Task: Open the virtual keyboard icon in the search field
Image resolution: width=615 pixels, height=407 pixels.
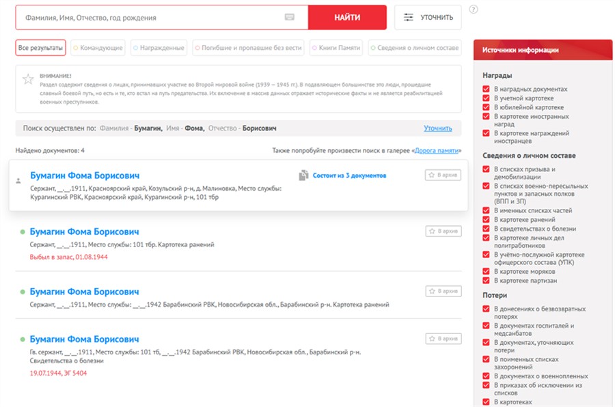Action: [x=290, y=17]
